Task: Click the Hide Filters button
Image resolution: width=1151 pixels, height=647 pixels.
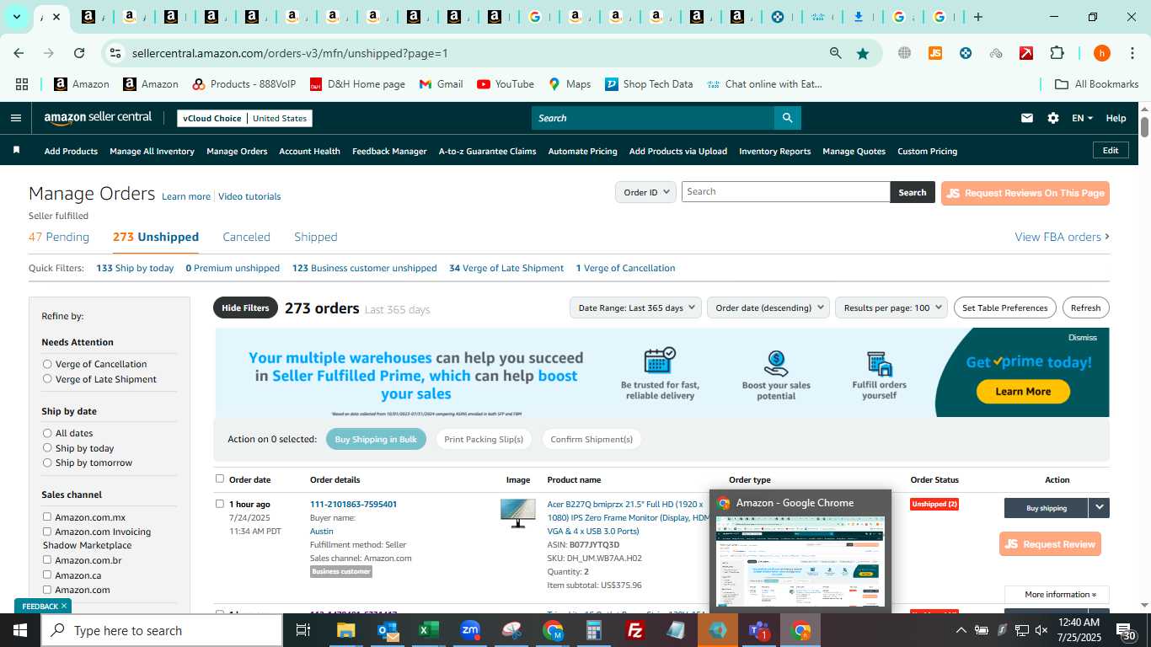Action: point(245,307)
